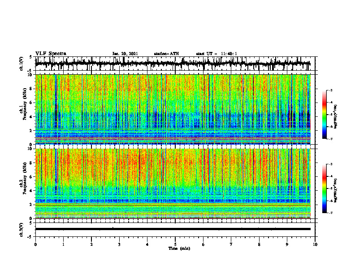
Task: Click the "2" kHz tick on ch.1 axis
Action: [31, 130]
